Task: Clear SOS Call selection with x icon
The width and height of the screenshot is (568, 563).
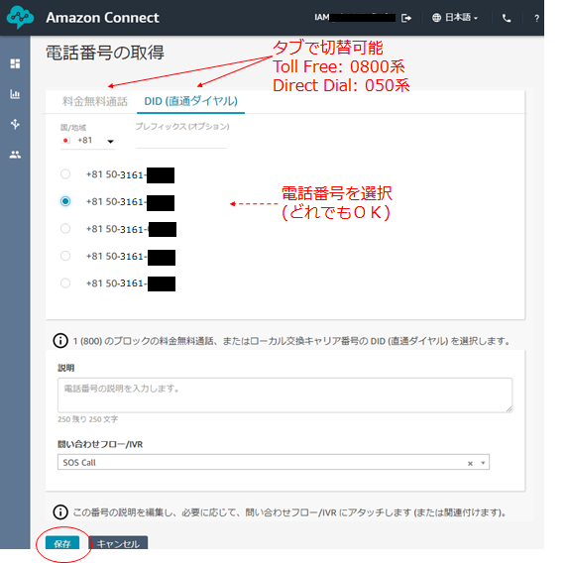Action: (x=470, y=463)
